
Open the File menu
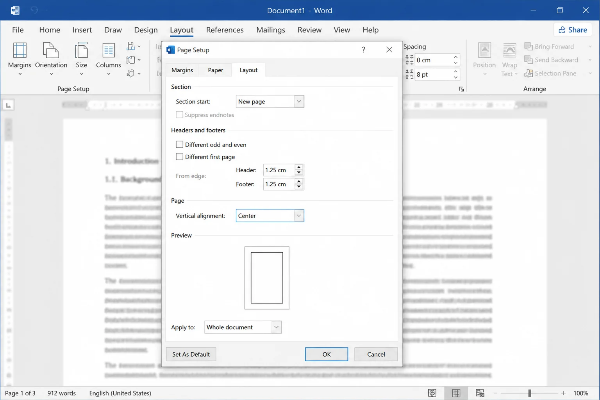click(18, 30)
